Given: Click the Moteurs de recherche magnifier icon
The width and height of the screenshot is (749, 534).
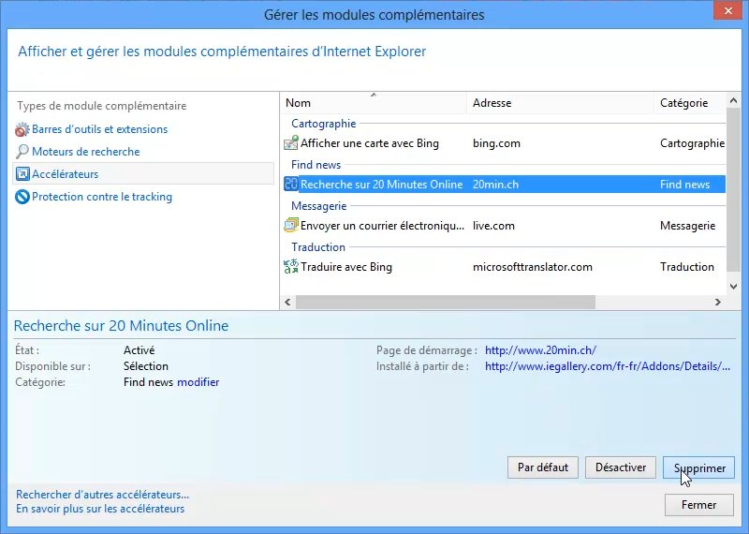Looking at the screenshot, I should (x=22, y=152).
